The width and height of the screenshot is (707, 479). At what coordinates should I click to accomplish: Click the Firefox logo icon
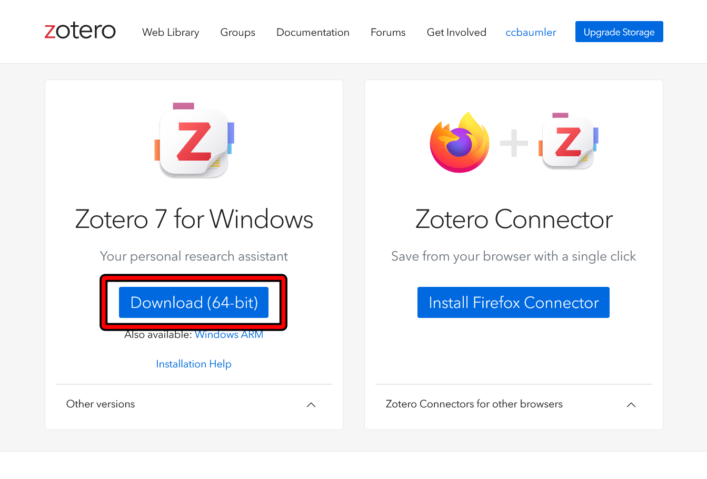(x=460, y=142)
